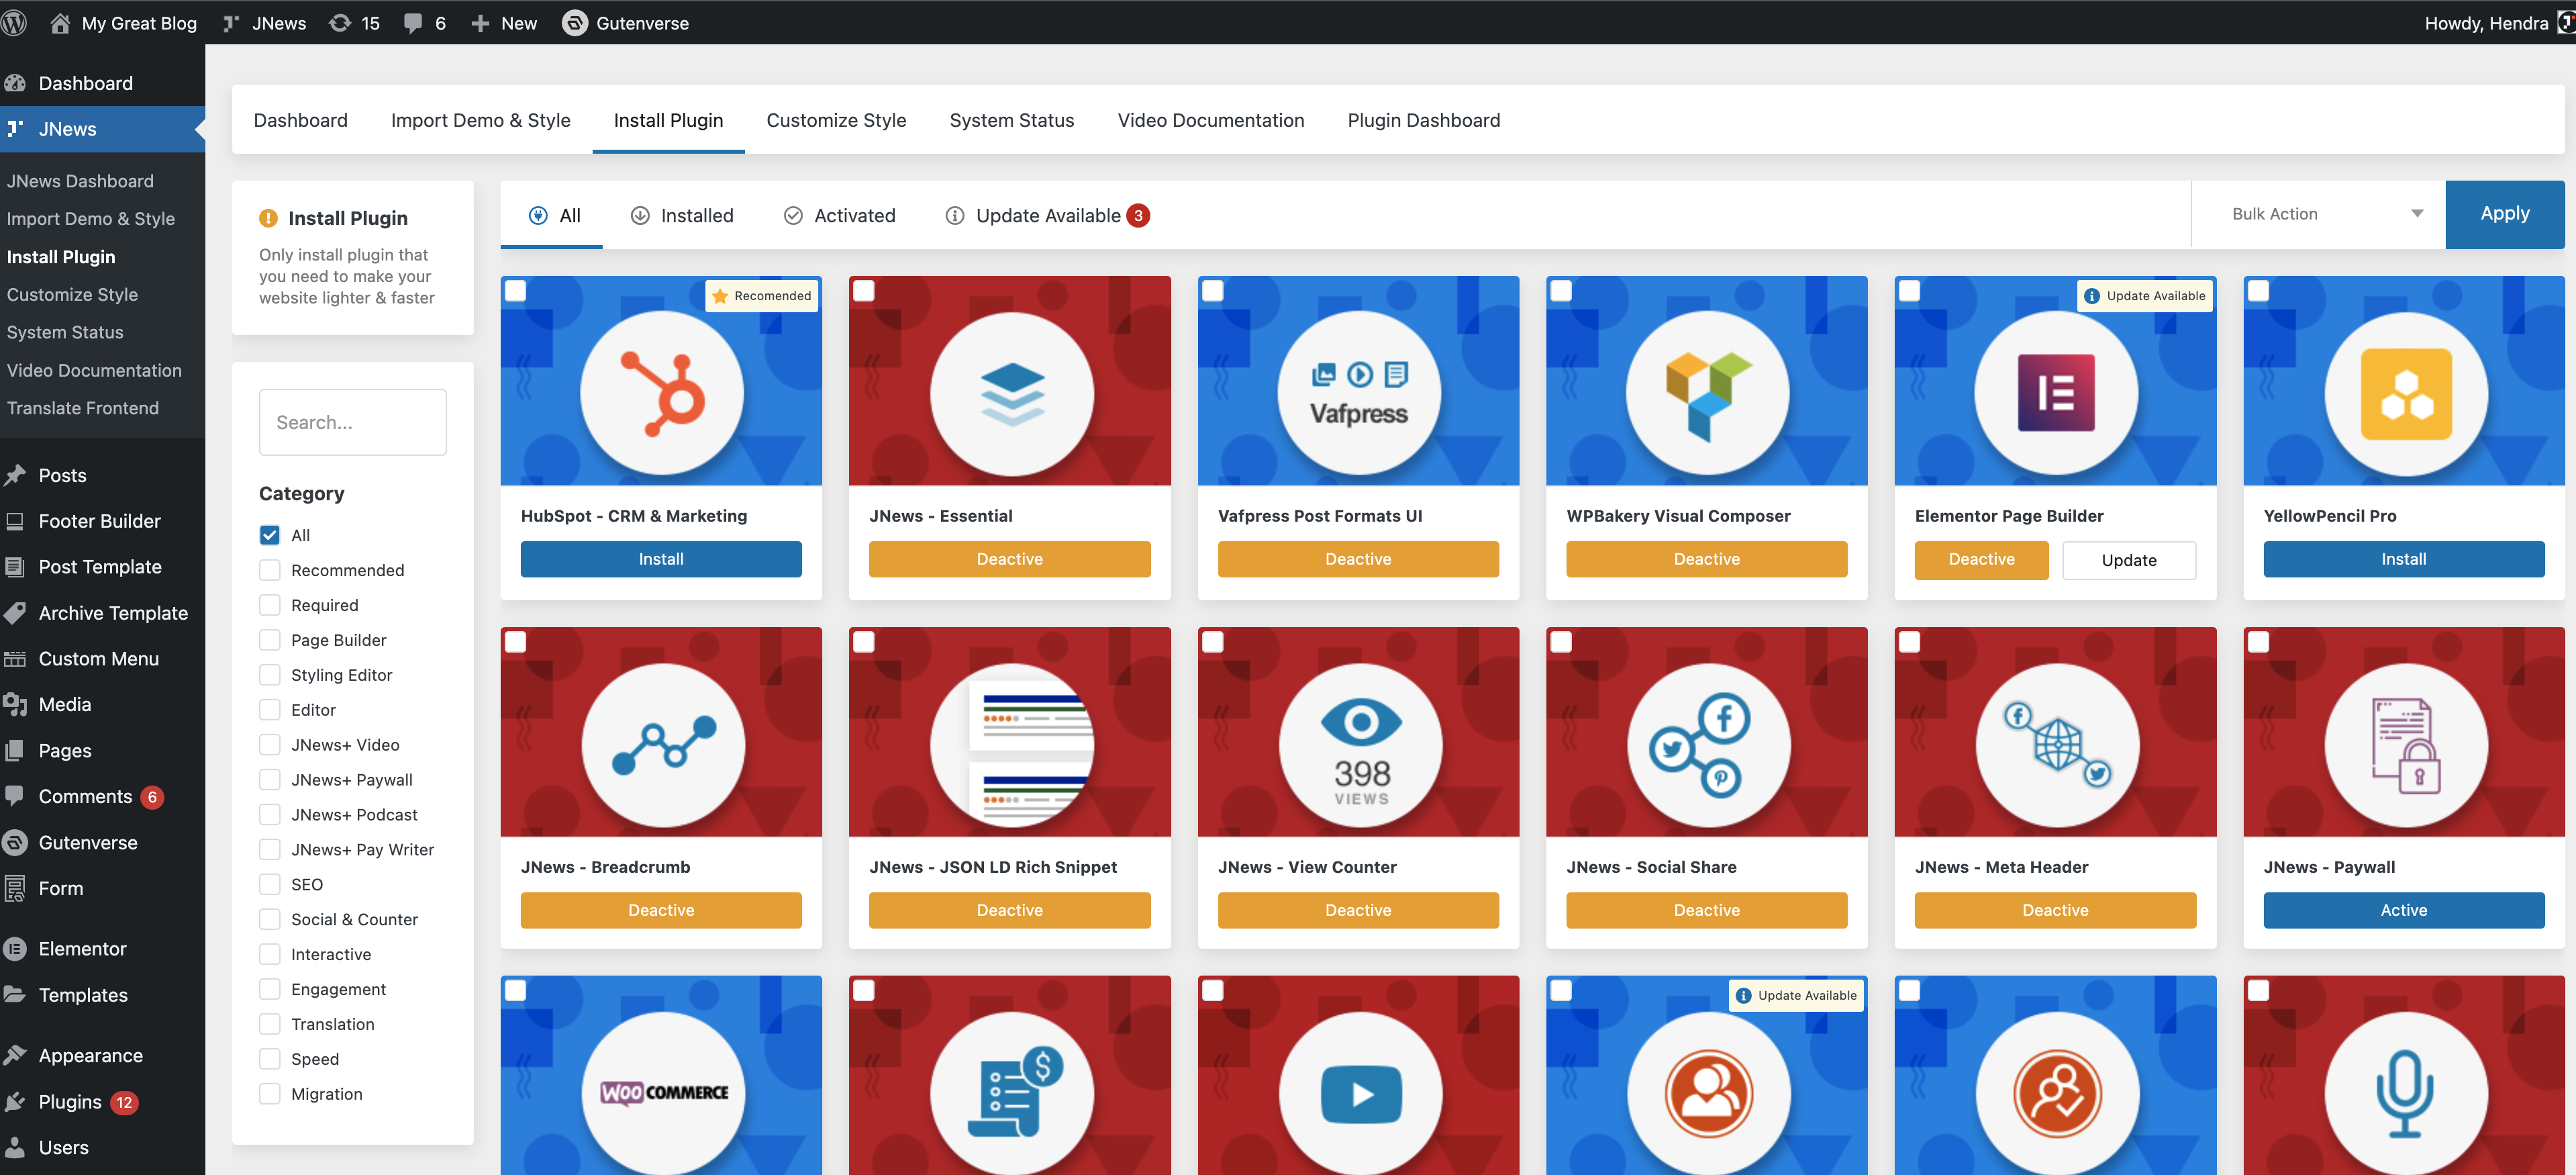Click the Media icon in sidebar
This screenshot has width=2576, height=1175.
click(15, 704)
